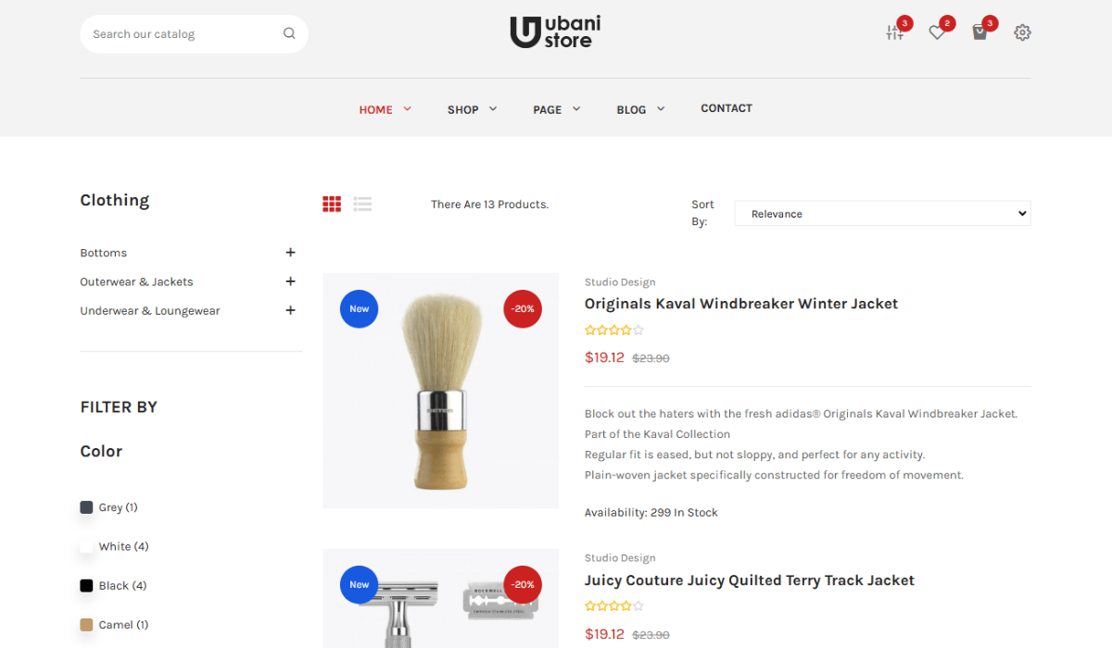The image size is (1112, 648).
Task: Switch to list view layout
Action: tap(362, 204)
